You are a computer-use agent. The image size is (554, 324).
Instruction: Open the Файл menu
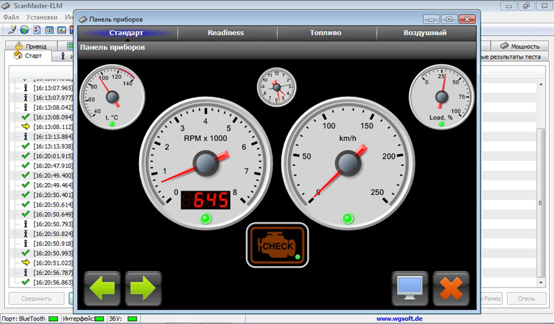(x=11, y=17)
